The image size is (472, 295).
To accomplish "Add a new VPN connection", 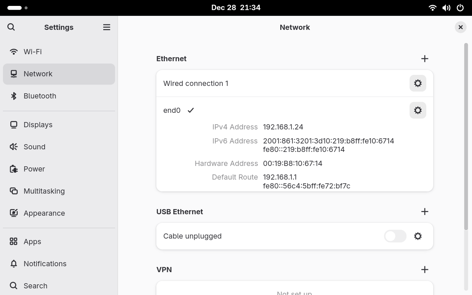I will [424, 270].
